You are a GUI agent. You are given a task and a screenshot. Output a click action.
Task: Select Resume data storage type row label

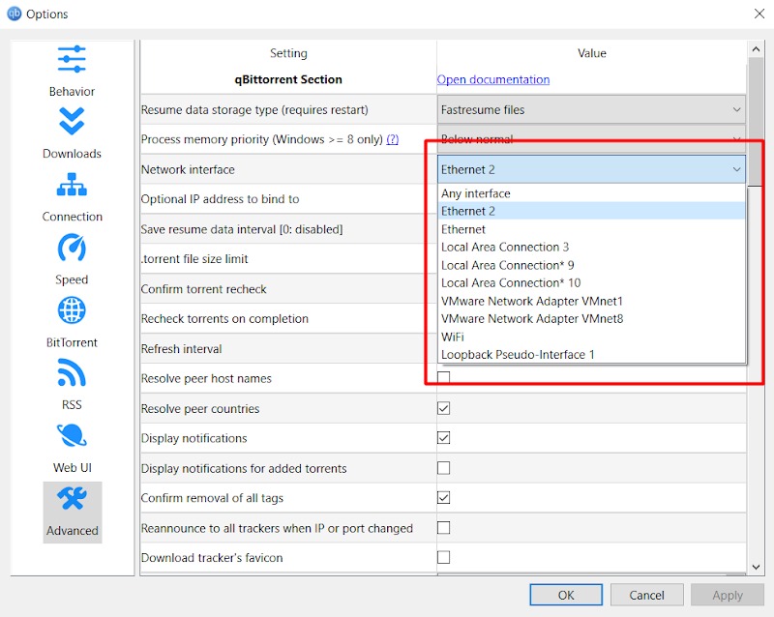click(254, 109)
